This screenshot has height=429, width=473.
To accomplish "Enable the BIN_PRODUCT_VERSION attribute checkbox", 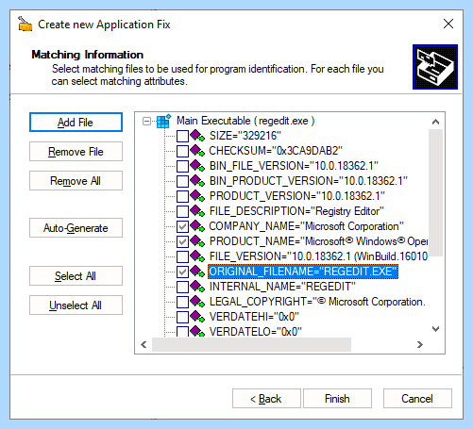I will point(182,181).
